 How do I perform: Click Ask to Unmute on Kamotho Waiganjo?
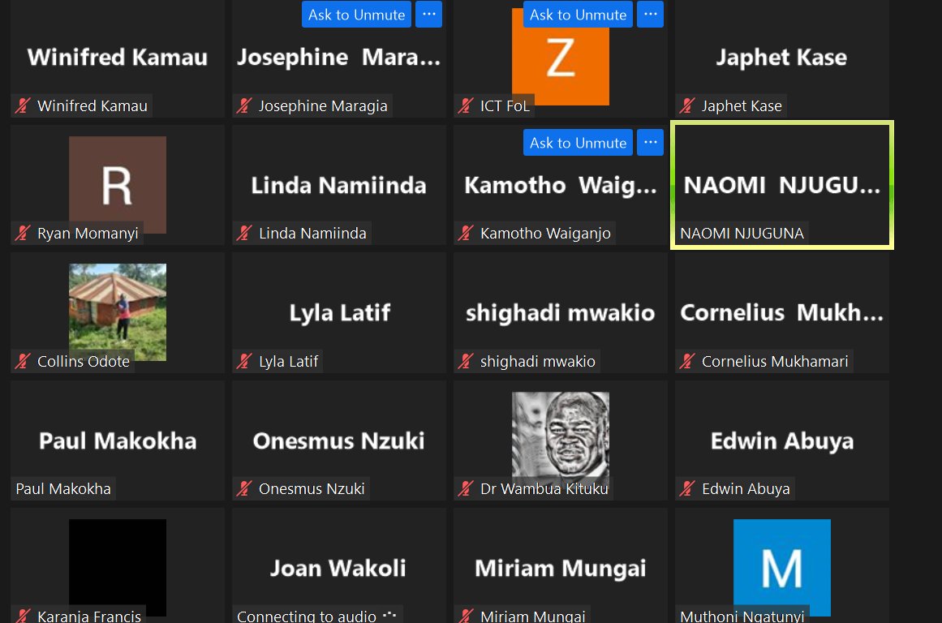[578, 143]
